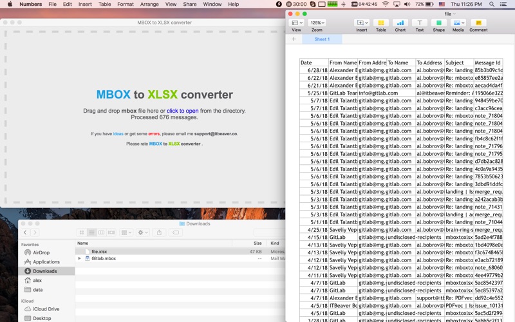
Task: Open data folder in Finder sidebar
Action: click(x=37, y=289)
